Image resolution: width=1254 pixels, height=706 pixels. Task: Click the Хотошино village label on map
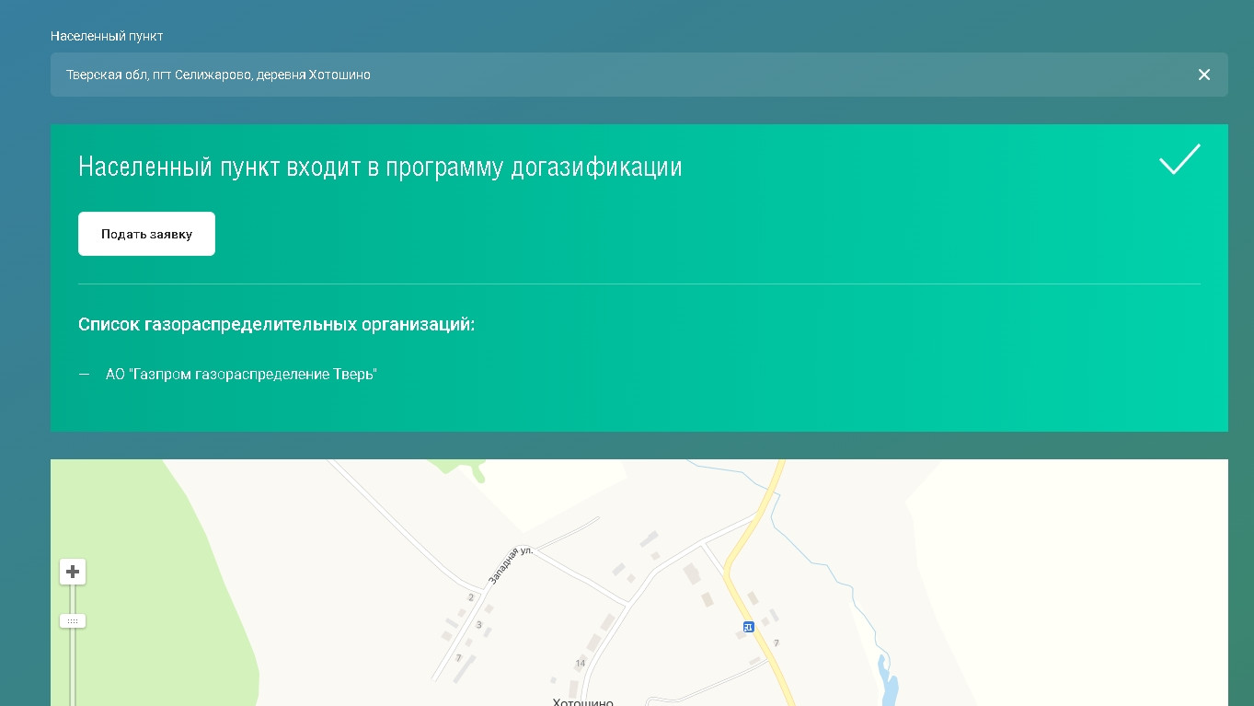[582, 702]
